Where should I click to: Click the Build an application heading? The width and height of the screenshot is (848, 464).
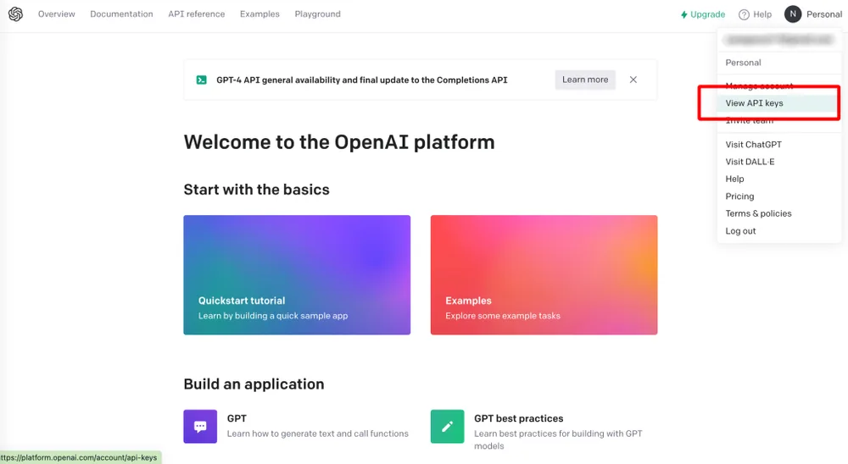(254, 384)
